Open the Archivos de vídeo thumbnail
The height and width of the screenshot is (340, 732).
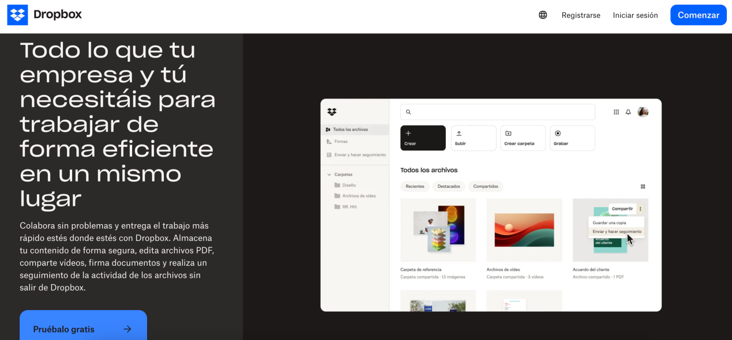click(x=524, y=230)
